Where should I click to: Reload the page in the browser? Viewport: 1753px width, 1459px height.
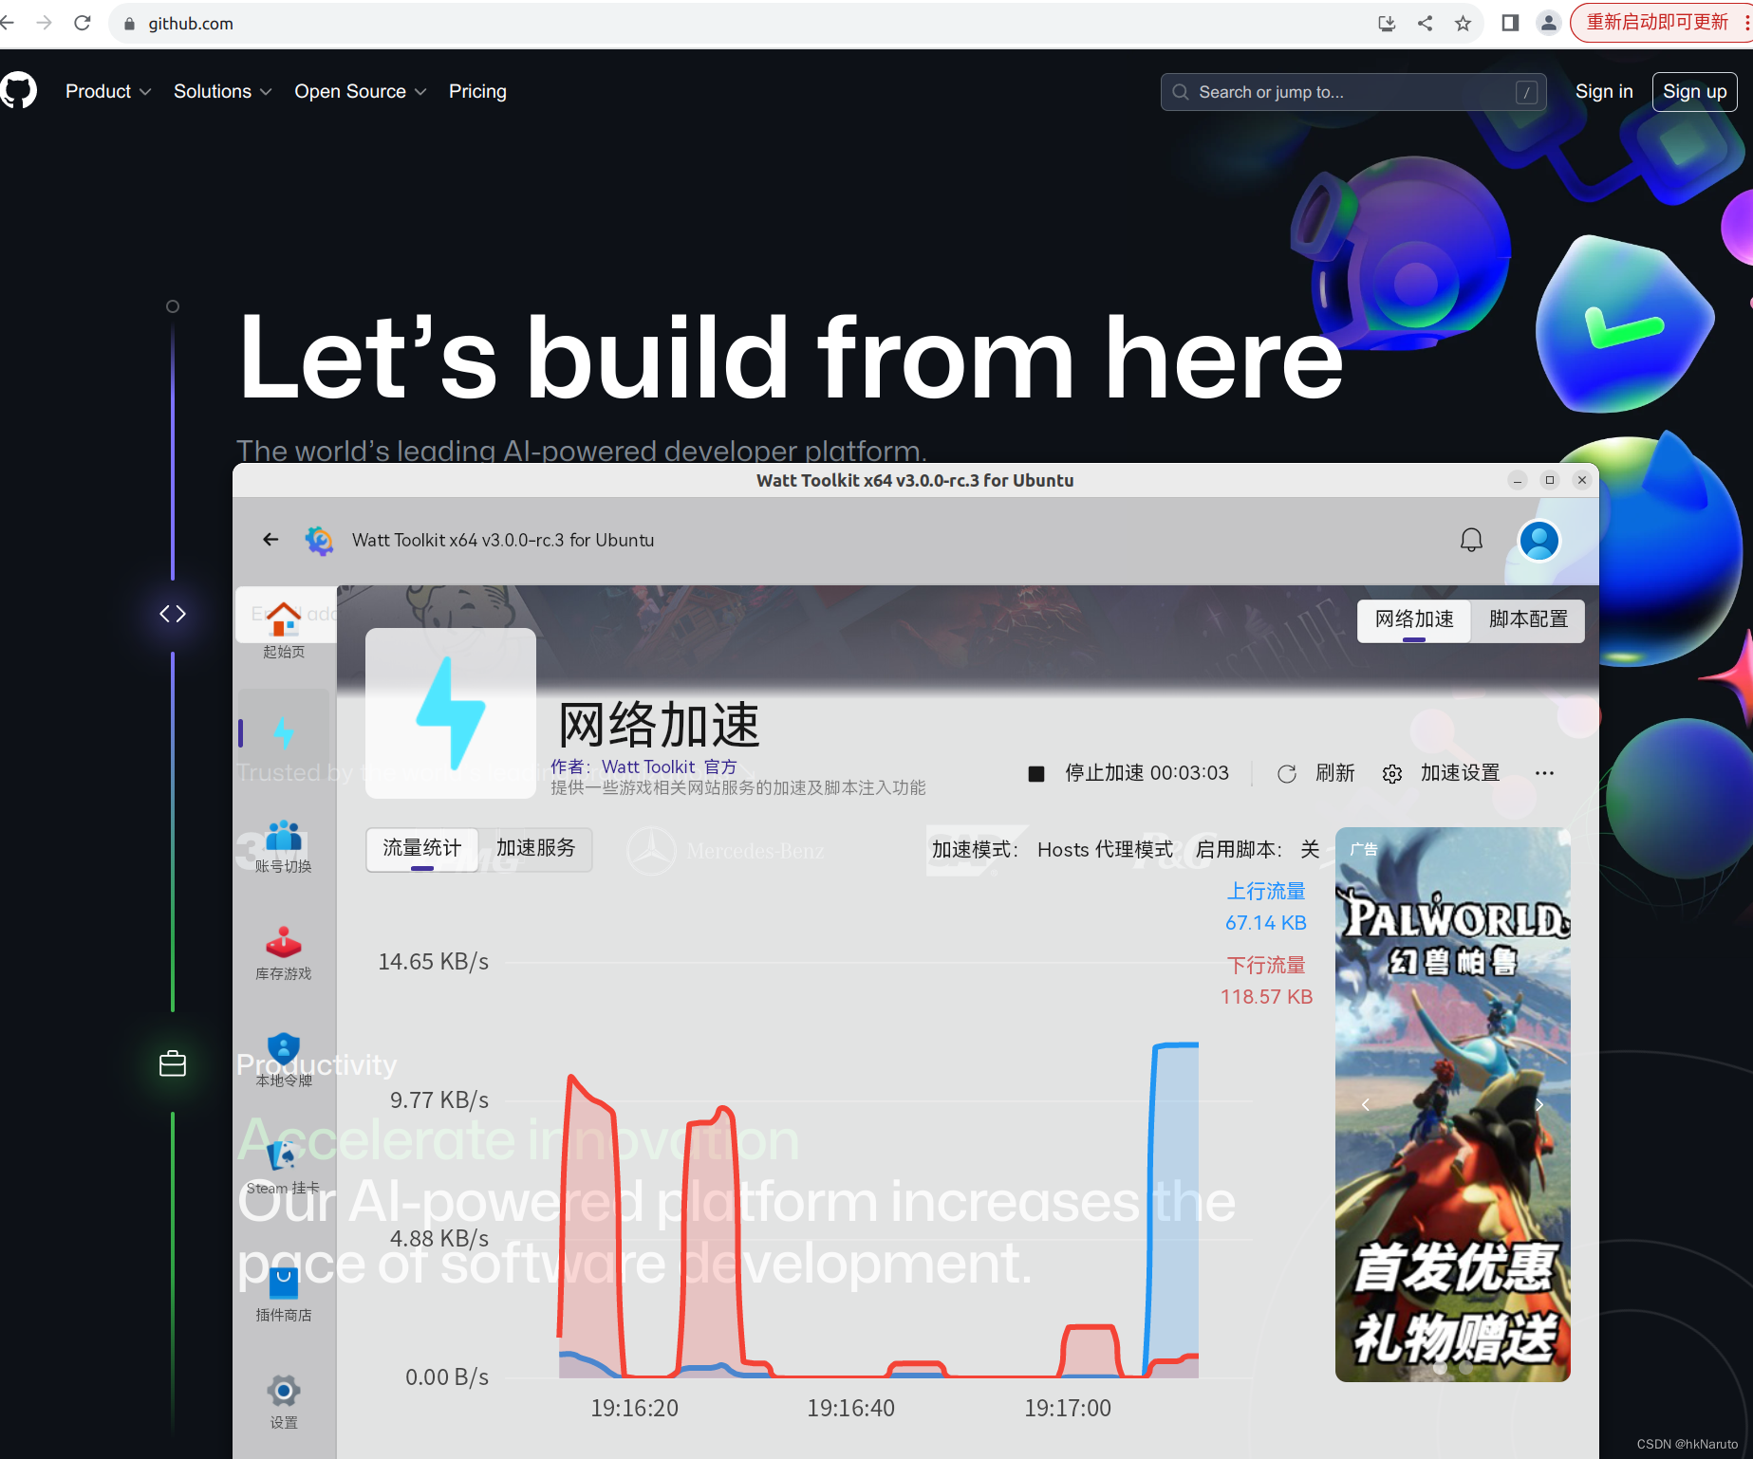click(x=83, y=23)
